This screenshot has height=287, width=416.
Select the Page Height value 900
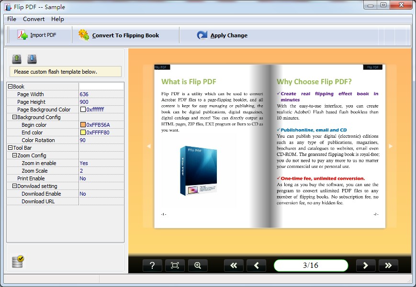coord(84,102)
